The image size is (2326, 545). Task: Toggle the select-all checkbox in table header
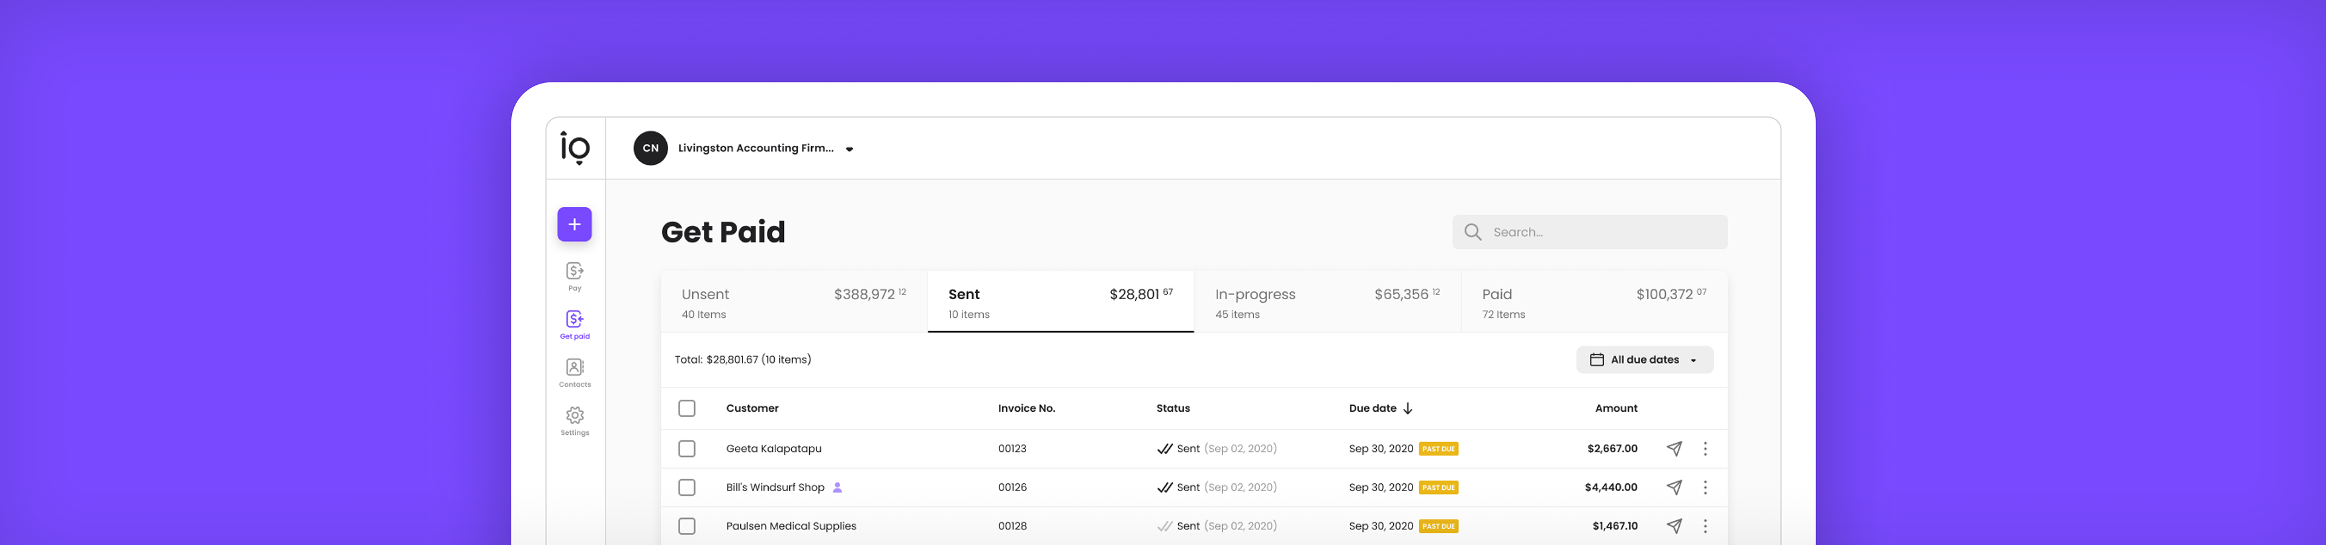point(687,409)
